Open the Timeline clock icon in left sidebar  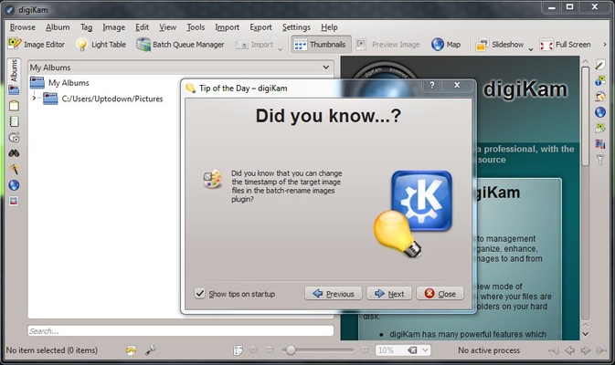point(14,138)
